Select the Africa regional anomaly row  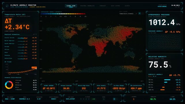pyautogui.click(x=20, y=49)
